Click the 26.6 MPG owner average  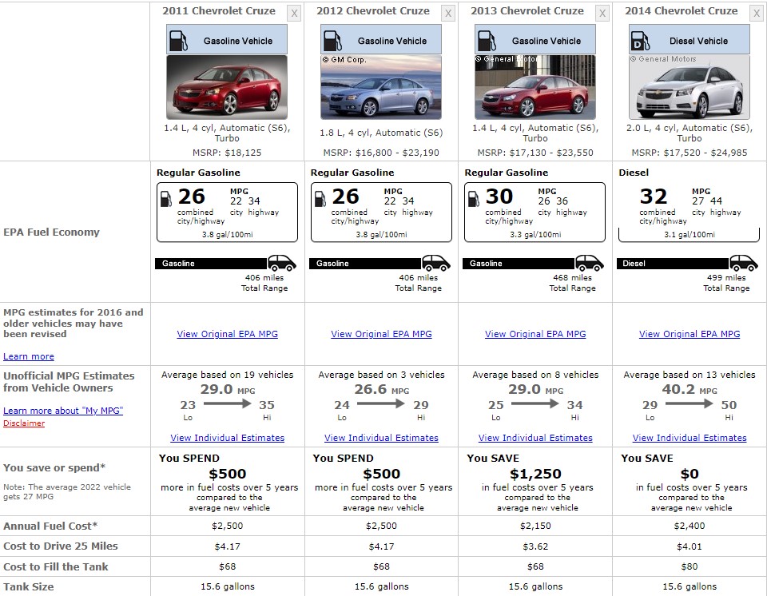pyautogui.click(x=382, y=390)
